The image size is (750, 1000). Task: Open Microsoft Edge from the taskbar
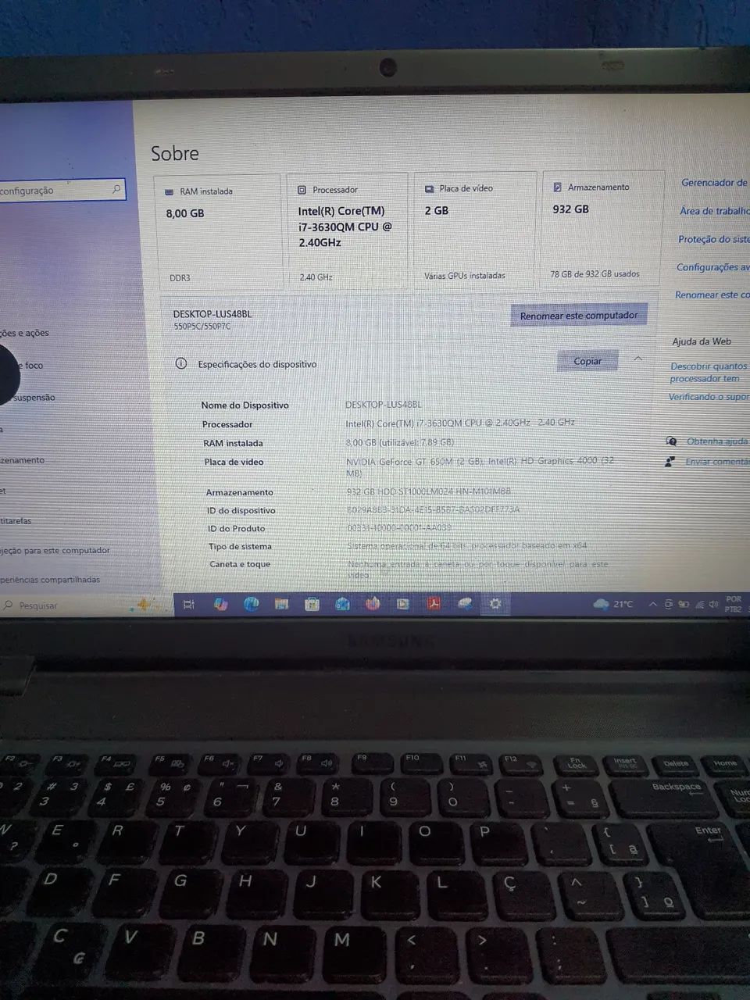tap(251, 604)
